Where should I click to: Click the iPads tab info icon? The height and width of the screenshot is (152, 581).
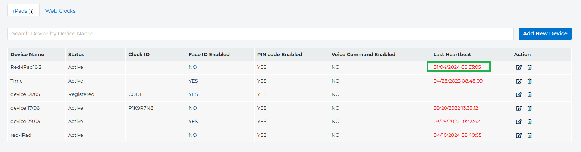31,11
